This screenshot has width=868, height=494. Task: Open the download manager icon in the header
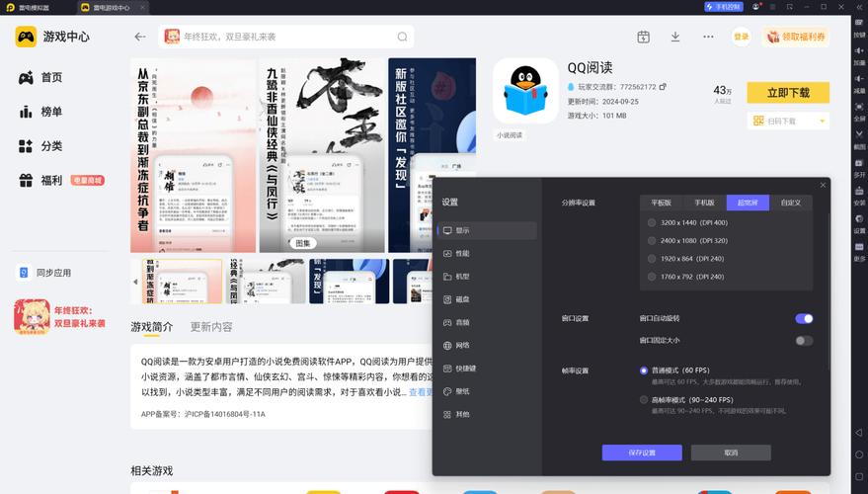[x=675, y=37]
